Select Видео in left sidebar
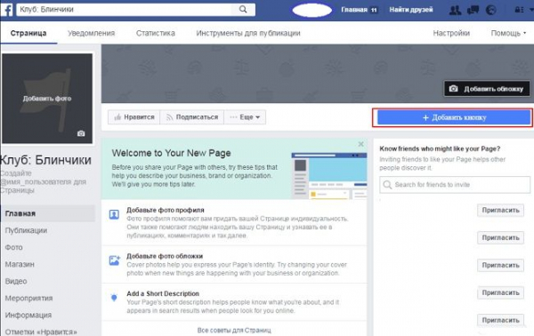534x336 pixels. click(x=16, y=281)
